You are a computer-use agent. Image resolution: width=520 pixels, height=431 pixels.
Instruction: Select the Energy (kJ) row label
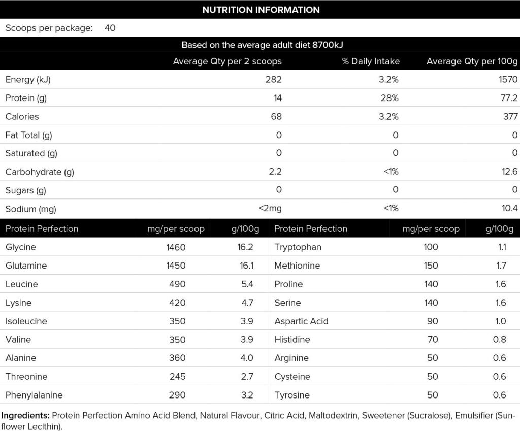coord(28,79)
